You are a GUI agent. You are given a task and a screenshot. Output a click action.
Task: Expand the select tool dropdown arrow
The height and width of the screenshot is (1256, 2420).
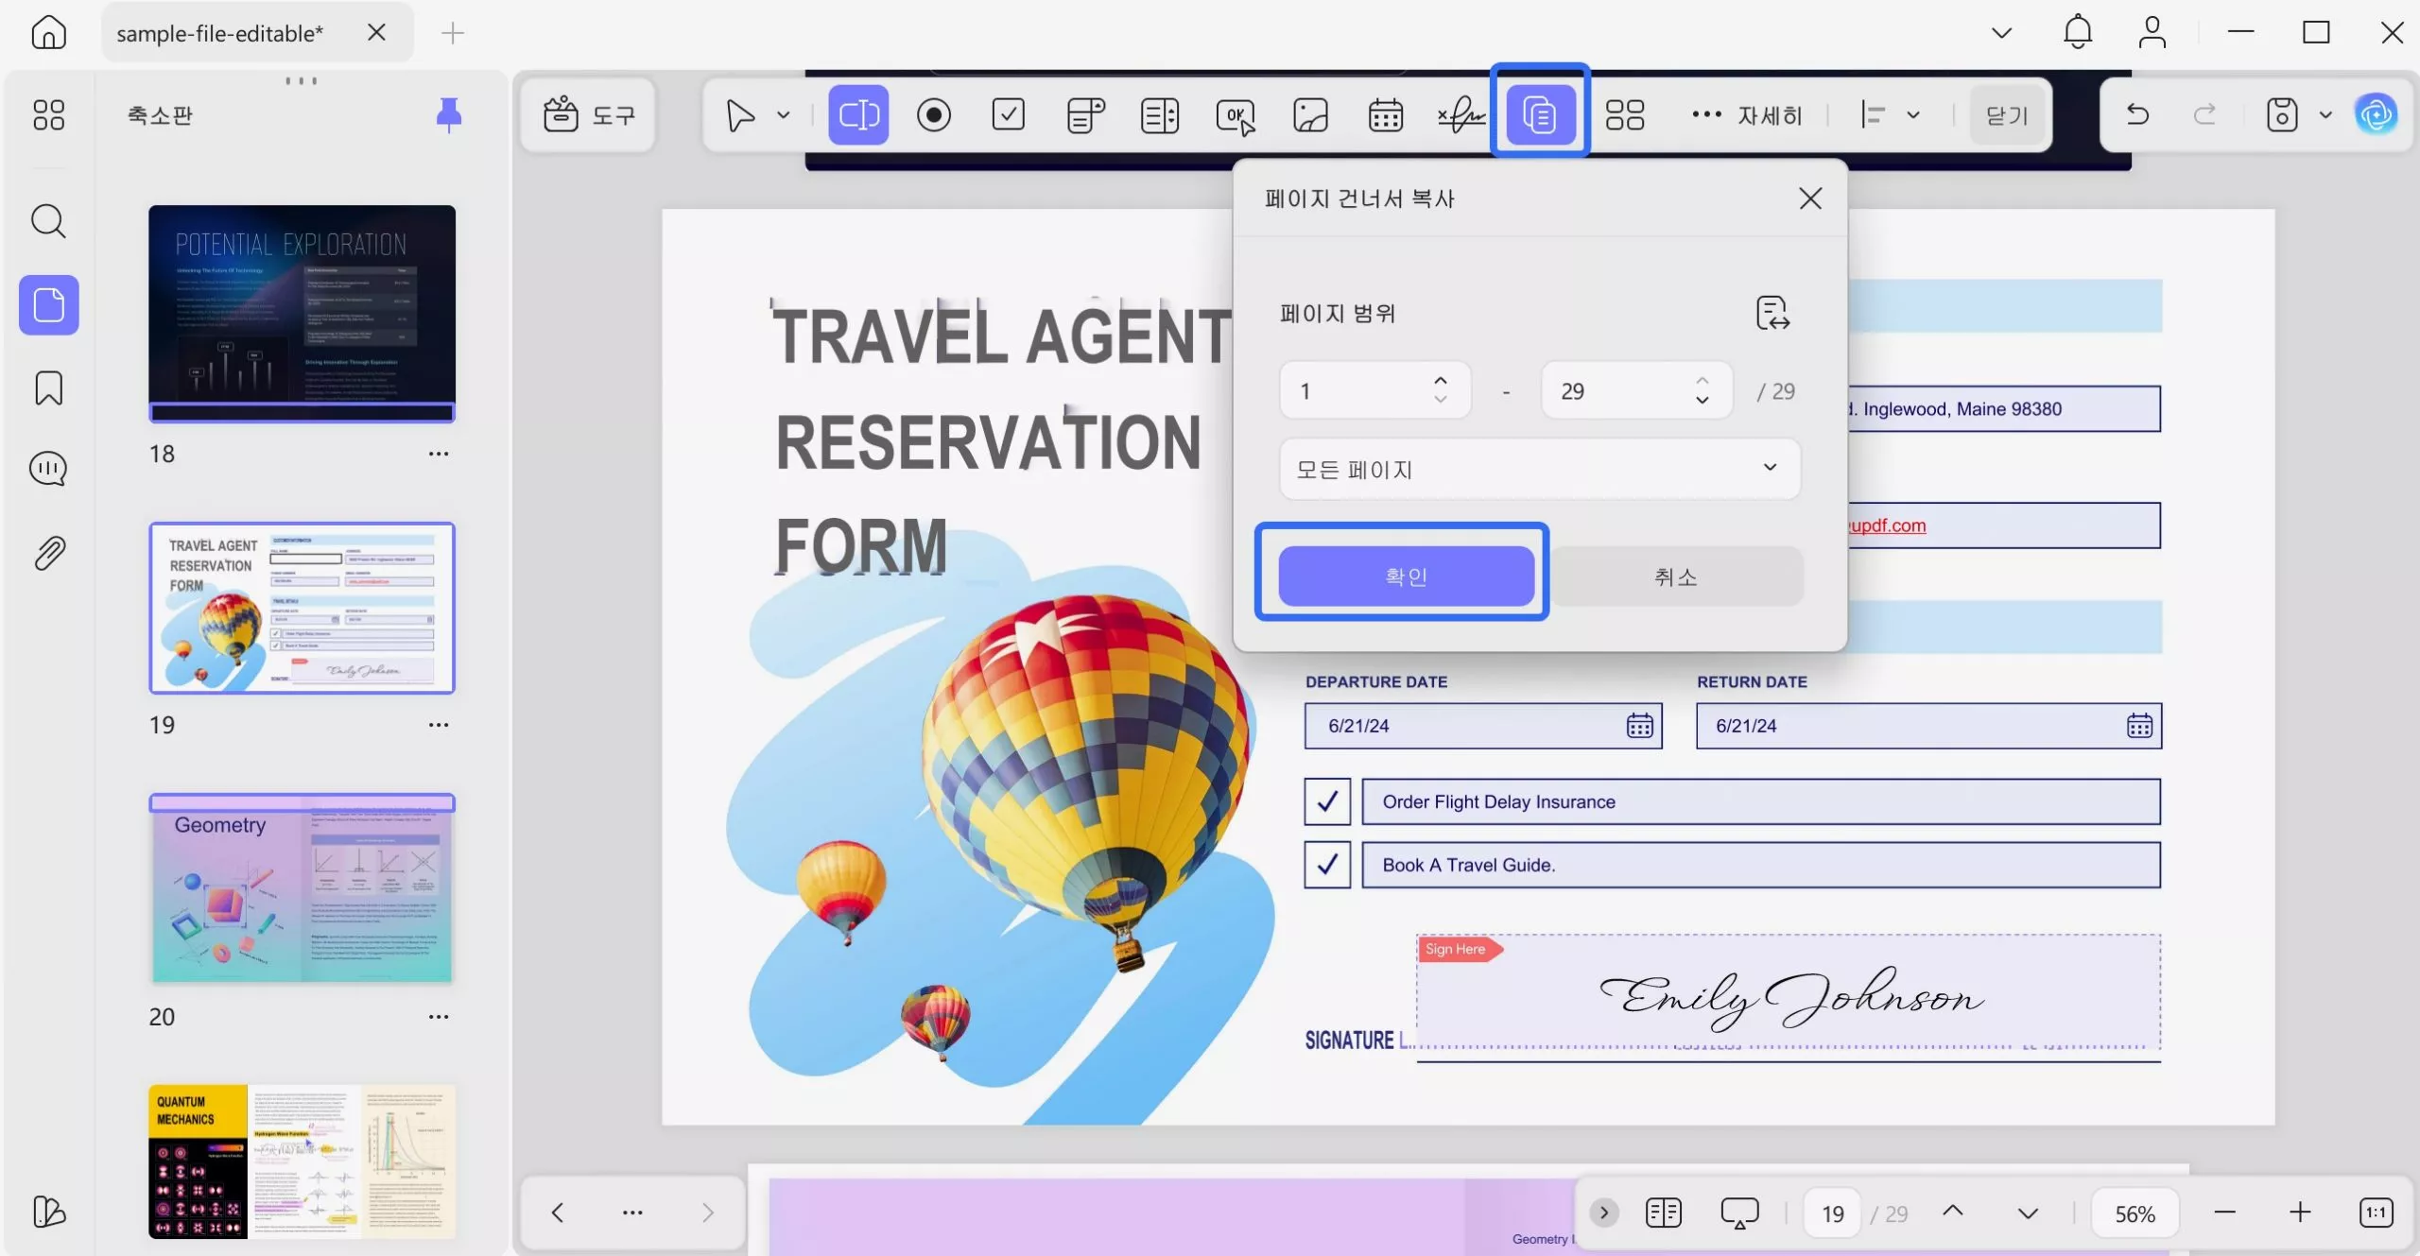pos(783,115)
